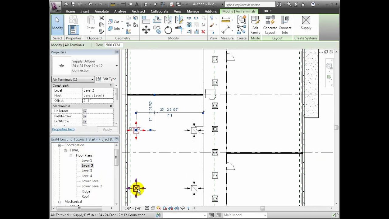The height and width of the screenshot is (219, 389).
Task: Toggle checkbox in status bar right corner
Action: (x=334, y=215)
